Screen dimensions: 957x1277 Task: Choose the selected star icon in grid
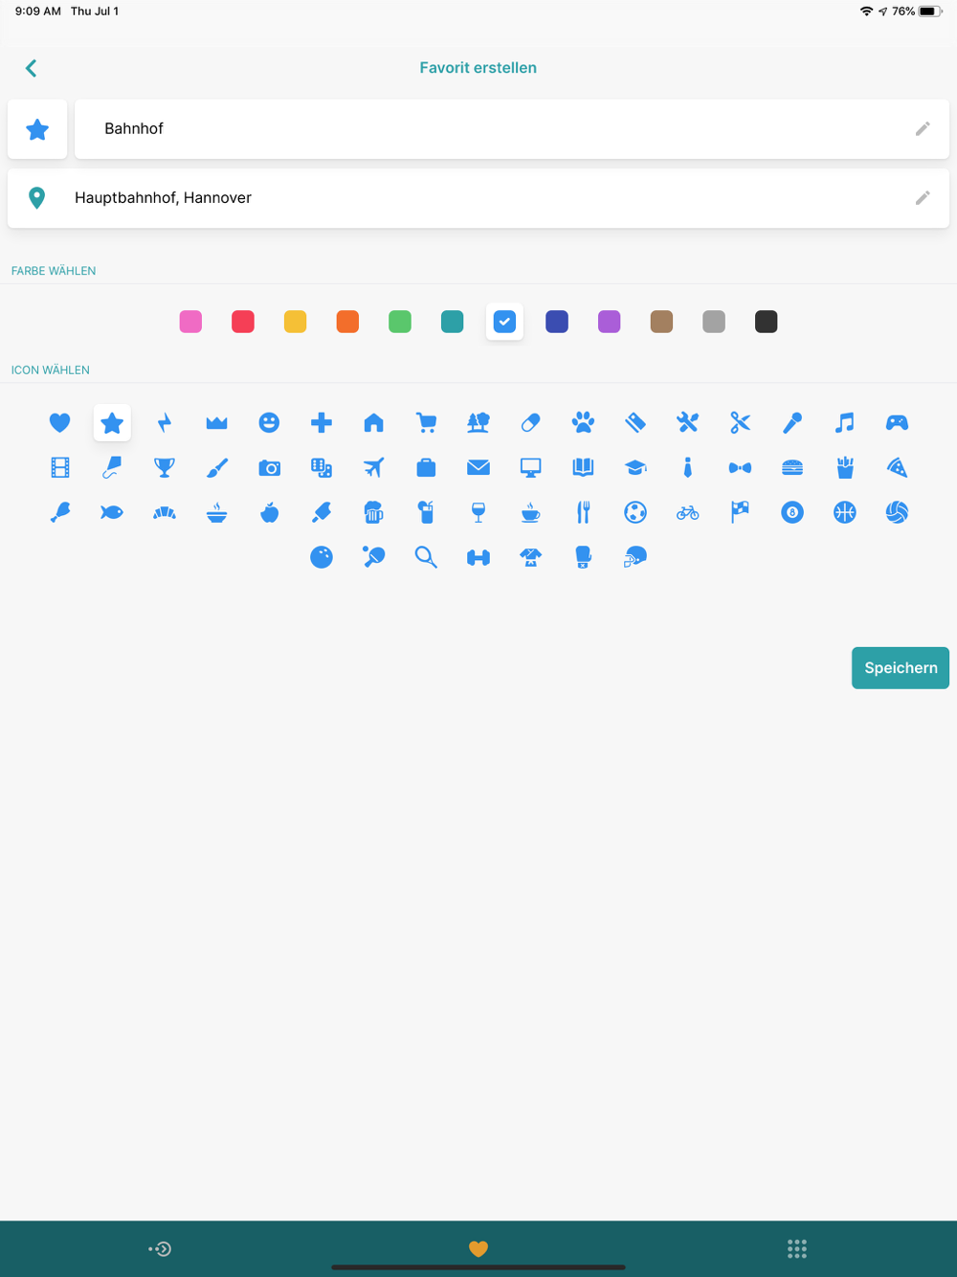(x=112, y=422)
